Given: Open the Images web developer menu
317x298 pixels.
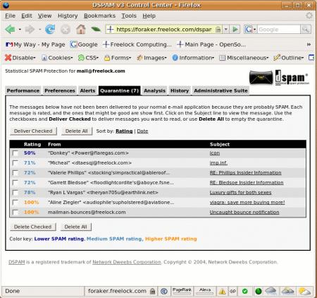Looking at the screenshot, I should click(152, 58).
